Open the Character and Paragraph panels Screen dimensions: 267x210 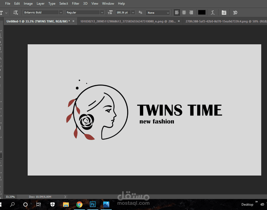(x=224, y=13)
